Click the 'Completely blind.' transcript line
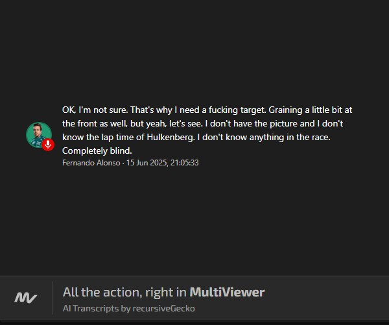 click(97, 150)
